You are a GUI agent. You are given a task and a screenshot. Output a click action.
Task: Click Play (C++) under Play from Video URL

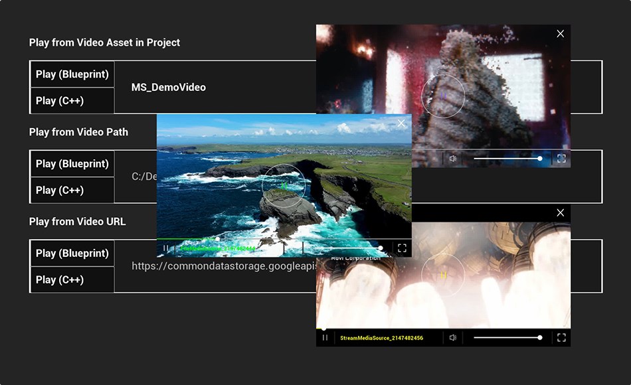pyautogui.click(x=72, y=279)
